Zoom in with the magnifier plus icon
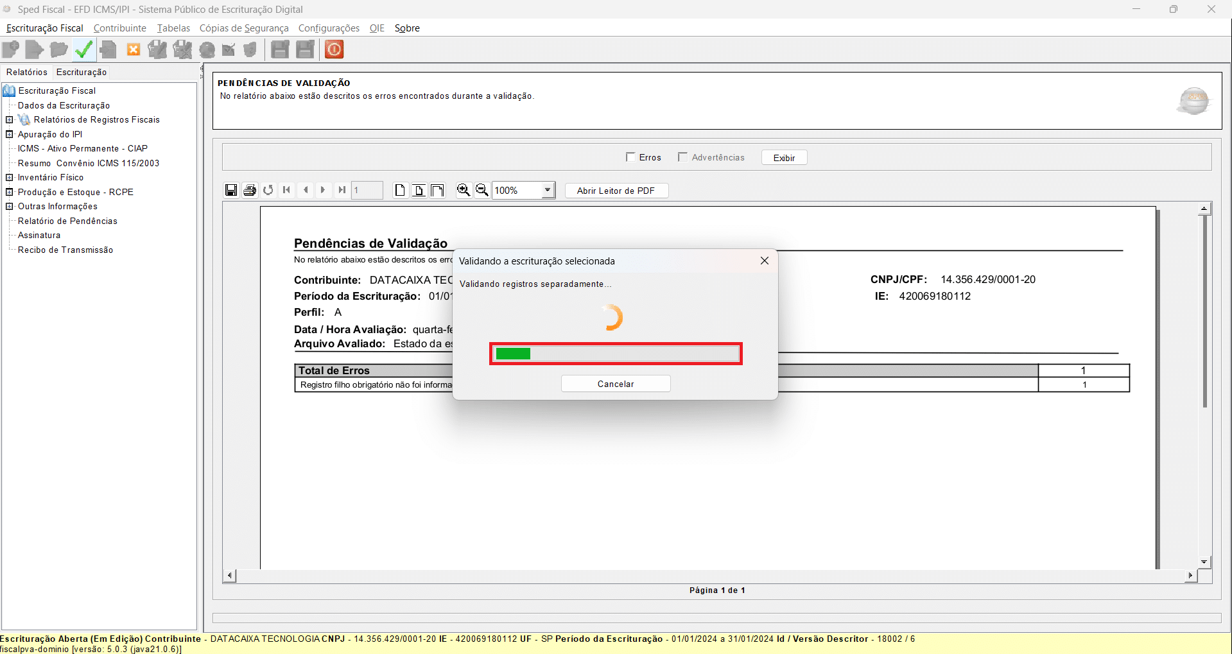The width and height of the screenshot is (1232, 654). tap(463, 190)
